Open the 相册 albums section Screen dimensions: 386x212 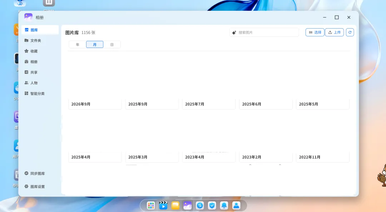[40, 61]
